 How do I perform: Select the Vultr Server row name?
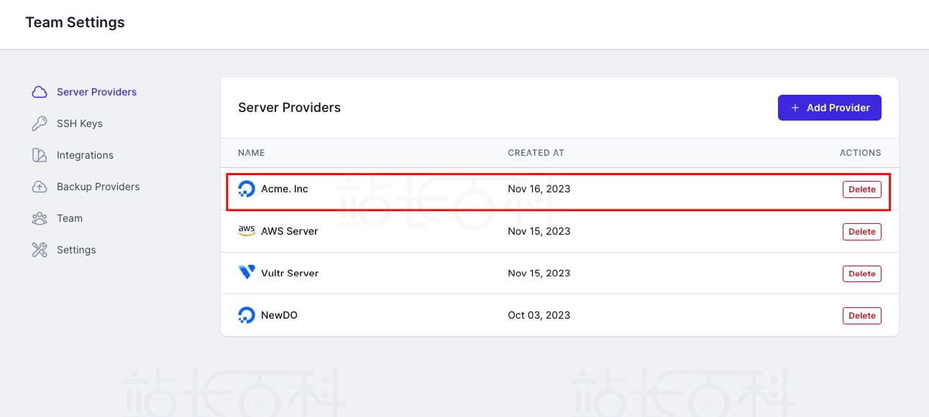[x=289, y=273]
